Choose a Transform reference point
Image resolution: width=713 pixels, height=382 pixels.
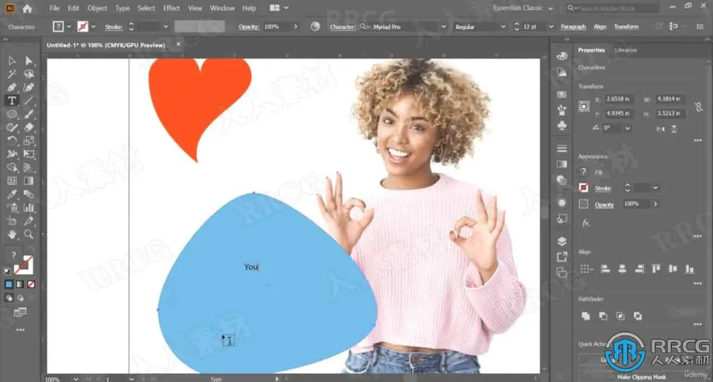pos(585,106)
